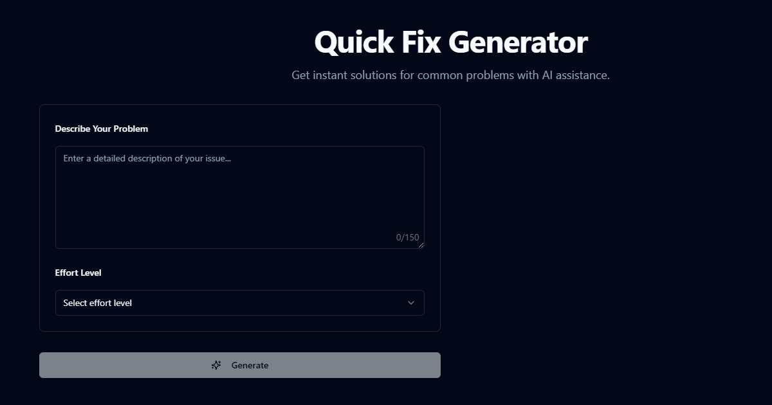Click the sparkle icon on Generate button
772x405 pixels.
coord(216,365)
